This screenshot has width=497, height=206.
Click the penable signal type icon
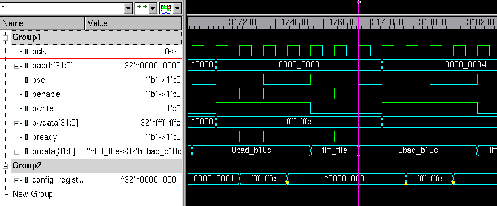(x=27, y=95)
